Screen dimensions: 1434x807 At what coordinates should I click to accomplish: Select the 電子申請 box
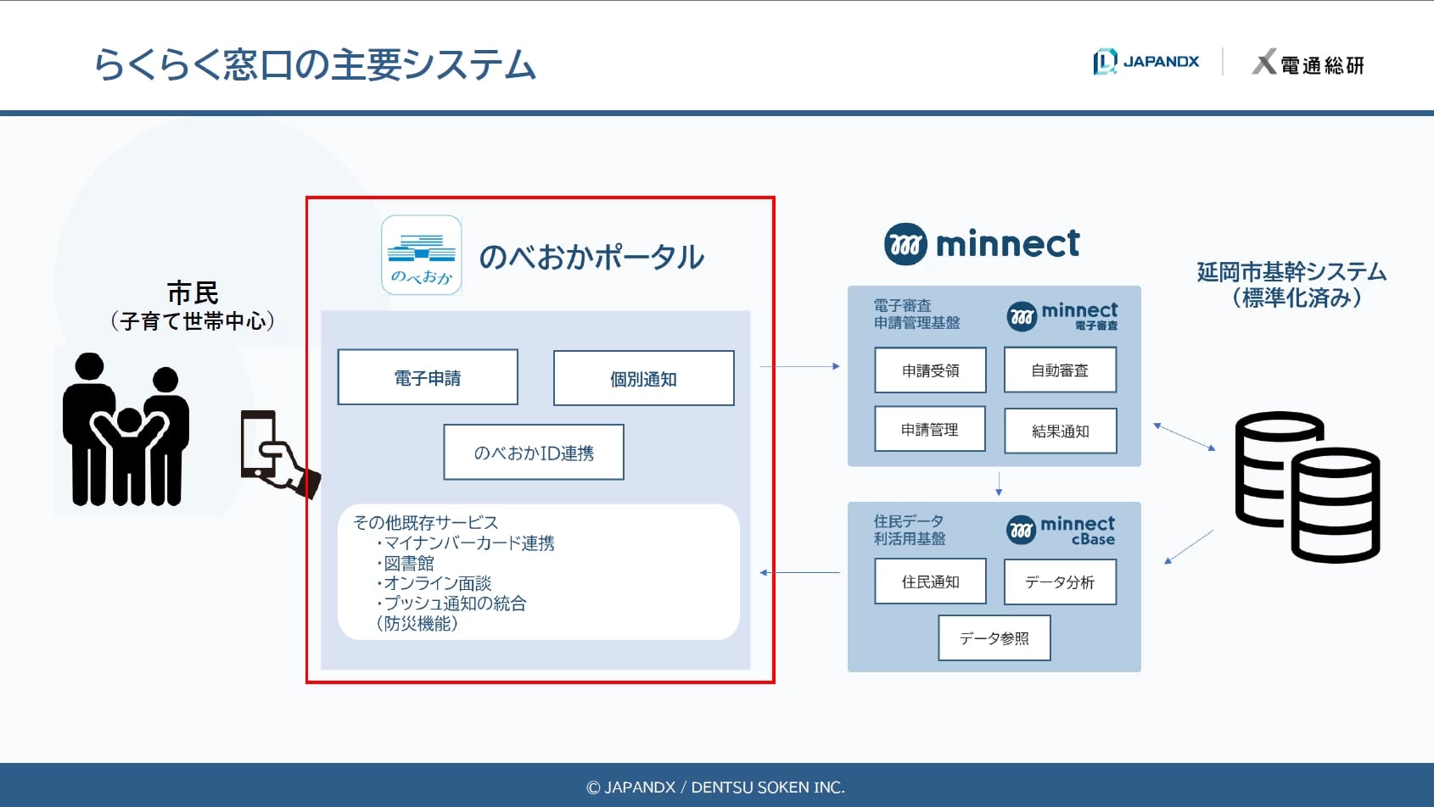428,378
